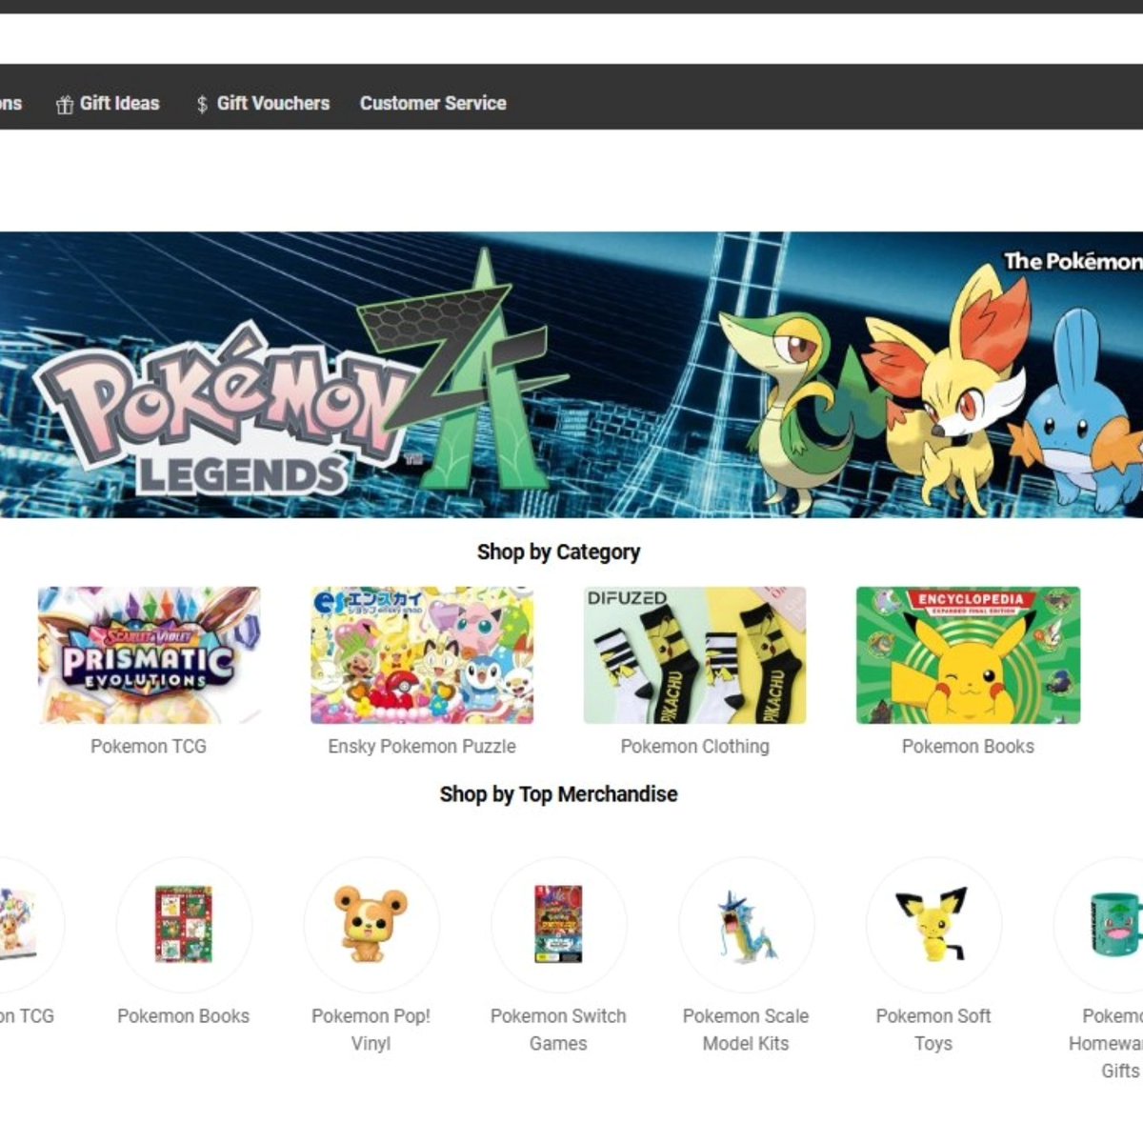This screenshot has width=1143, height=1143.
Task: Open the Ensky Pokemon Puzzle link
Action: [421, 746]
